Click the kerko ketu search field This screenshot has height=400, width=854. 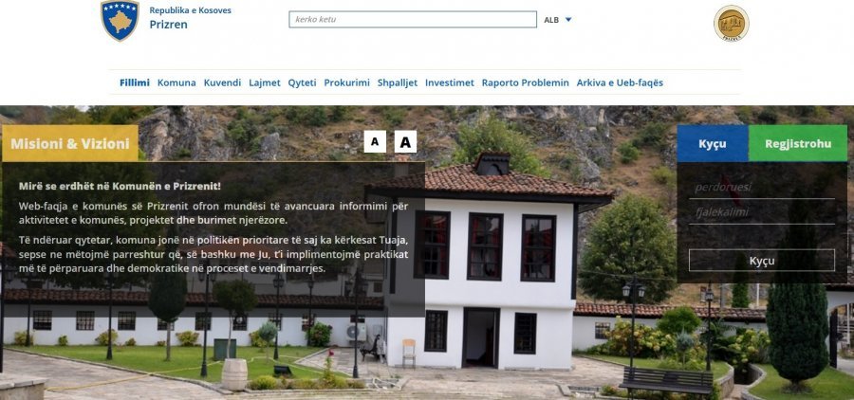click(413, 19)
